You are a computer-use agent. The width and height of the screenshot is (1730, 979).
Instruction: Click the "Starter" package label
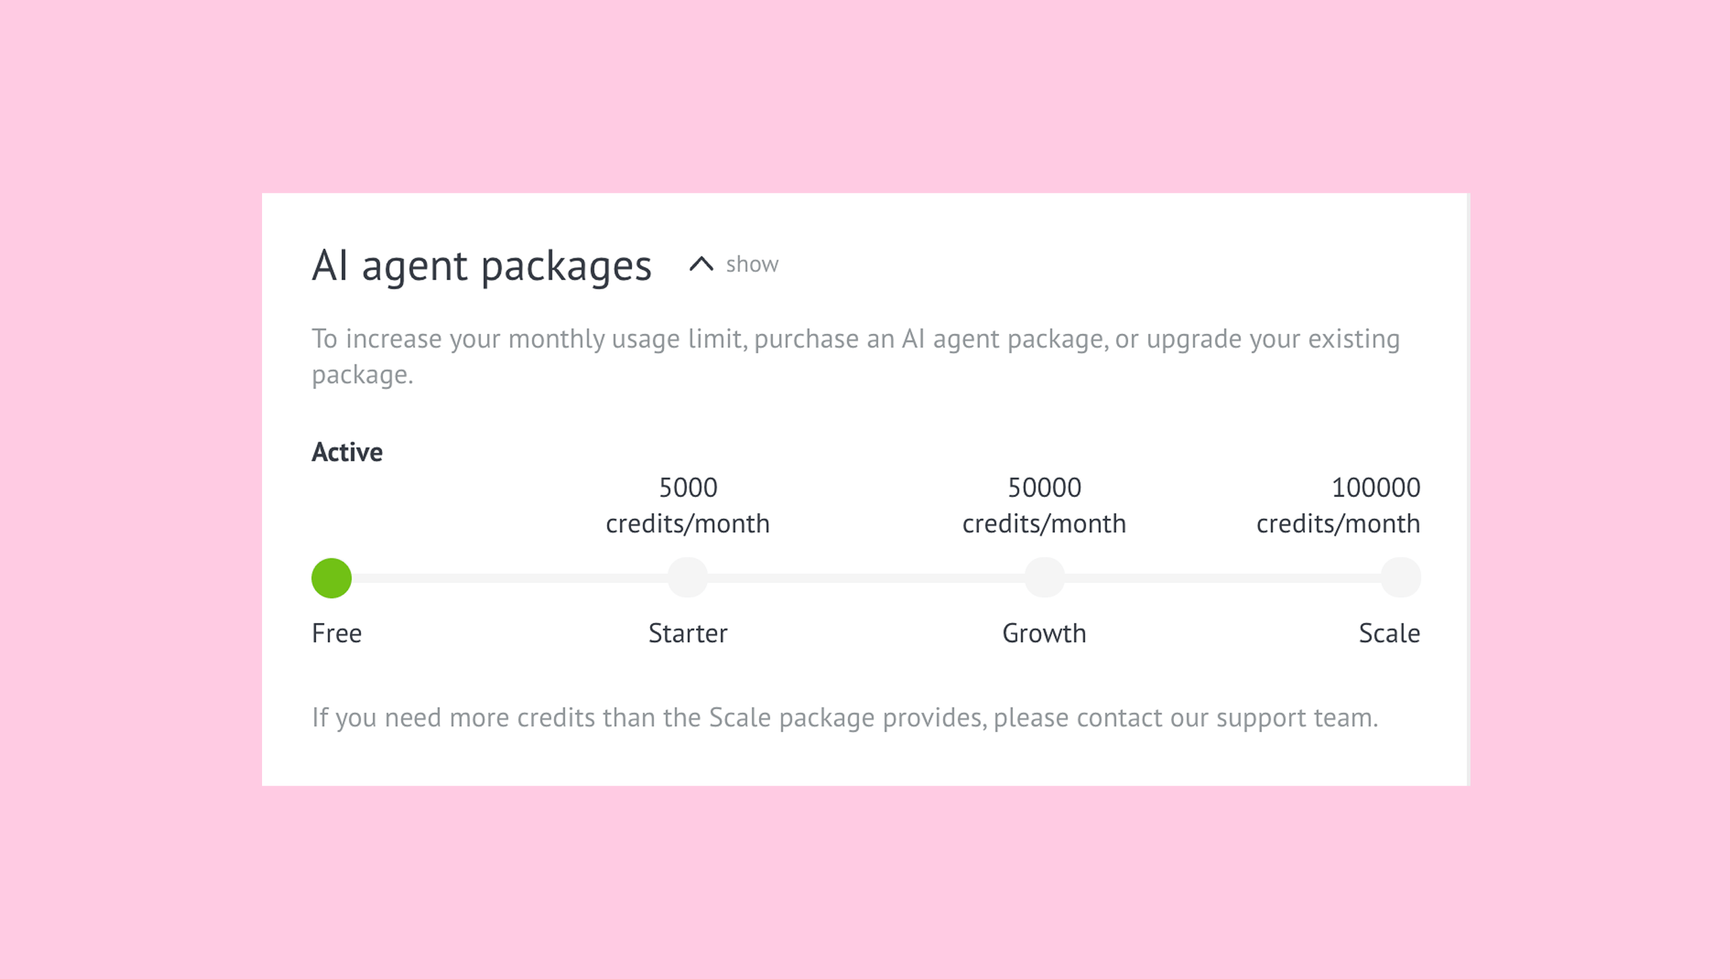(x=688, y=633)
